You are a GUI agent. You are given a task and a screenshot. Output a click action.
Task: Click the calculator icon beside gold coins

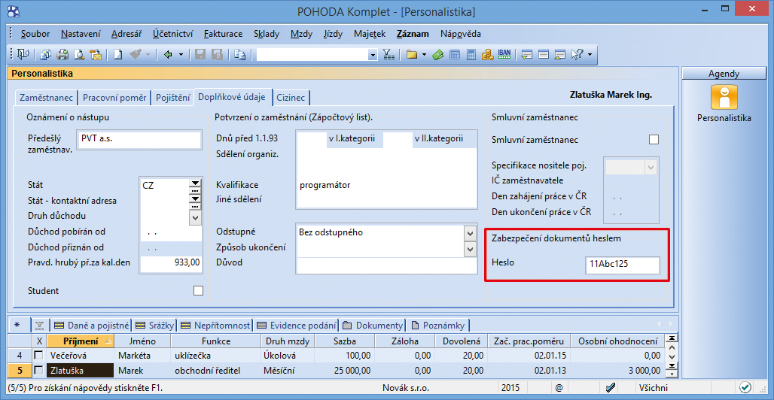pos(471,55)
